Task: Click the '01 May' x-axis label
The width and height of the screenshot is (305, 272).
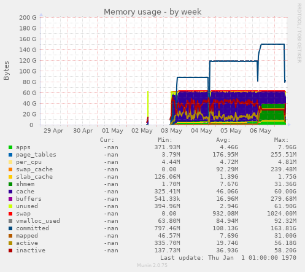Action: click(x=112, y=131)
